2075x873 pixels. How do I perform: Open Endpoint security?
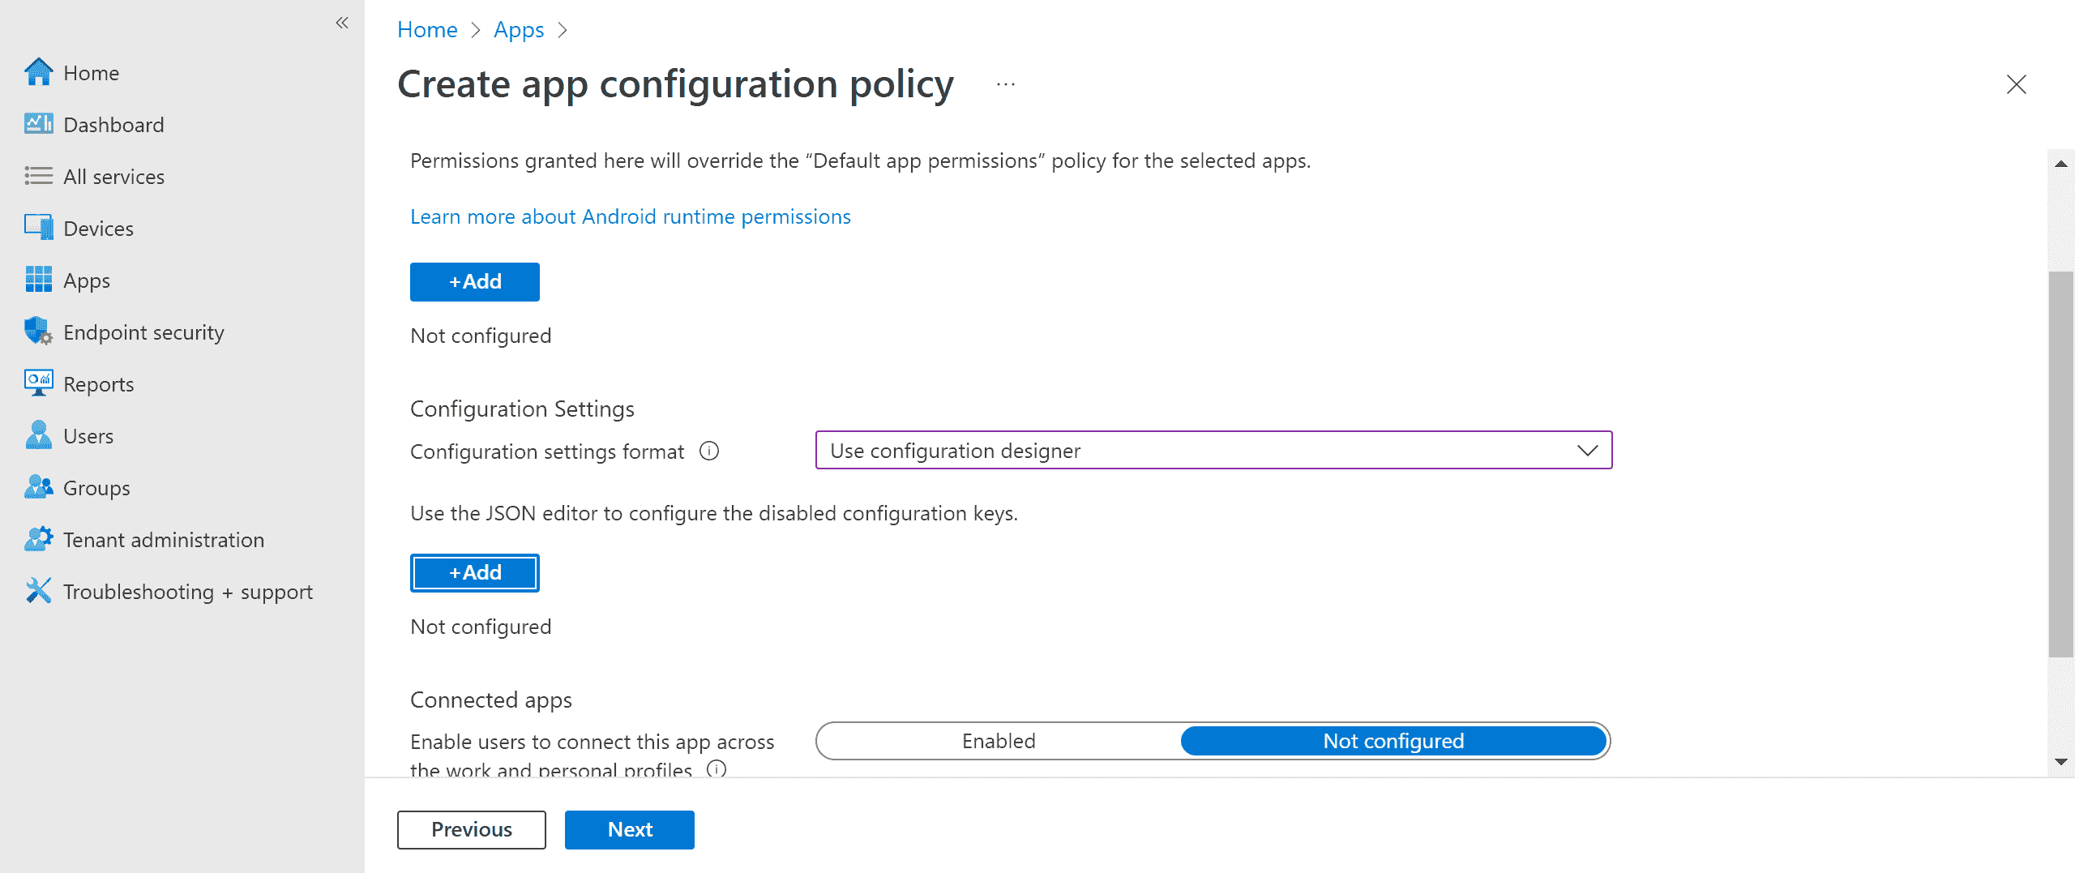143,332
